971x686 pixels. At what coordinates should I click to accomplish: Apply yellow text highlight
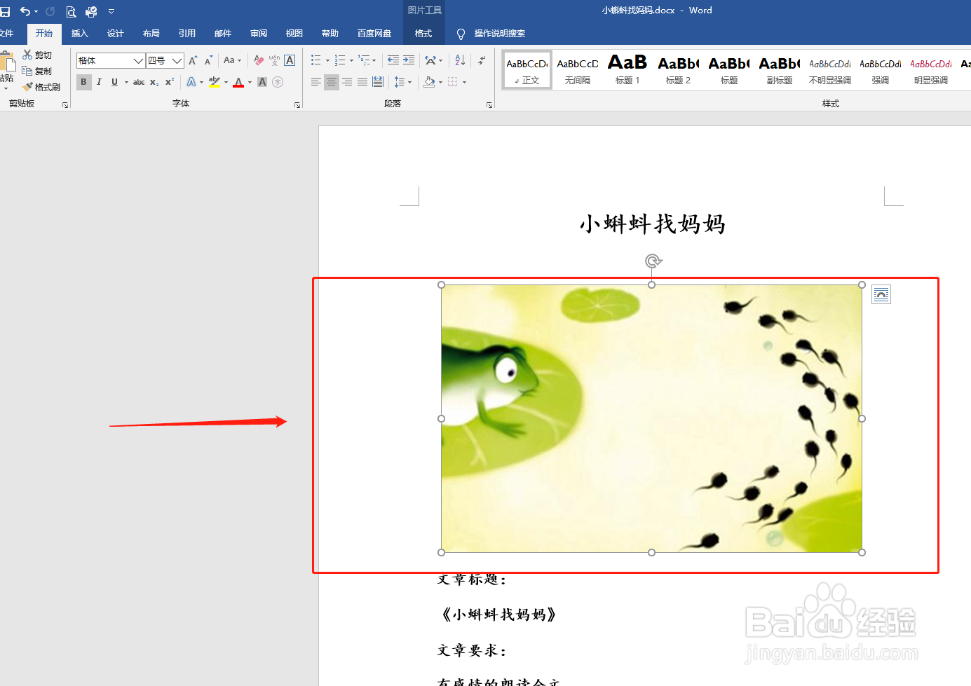[x=214, y=82]
